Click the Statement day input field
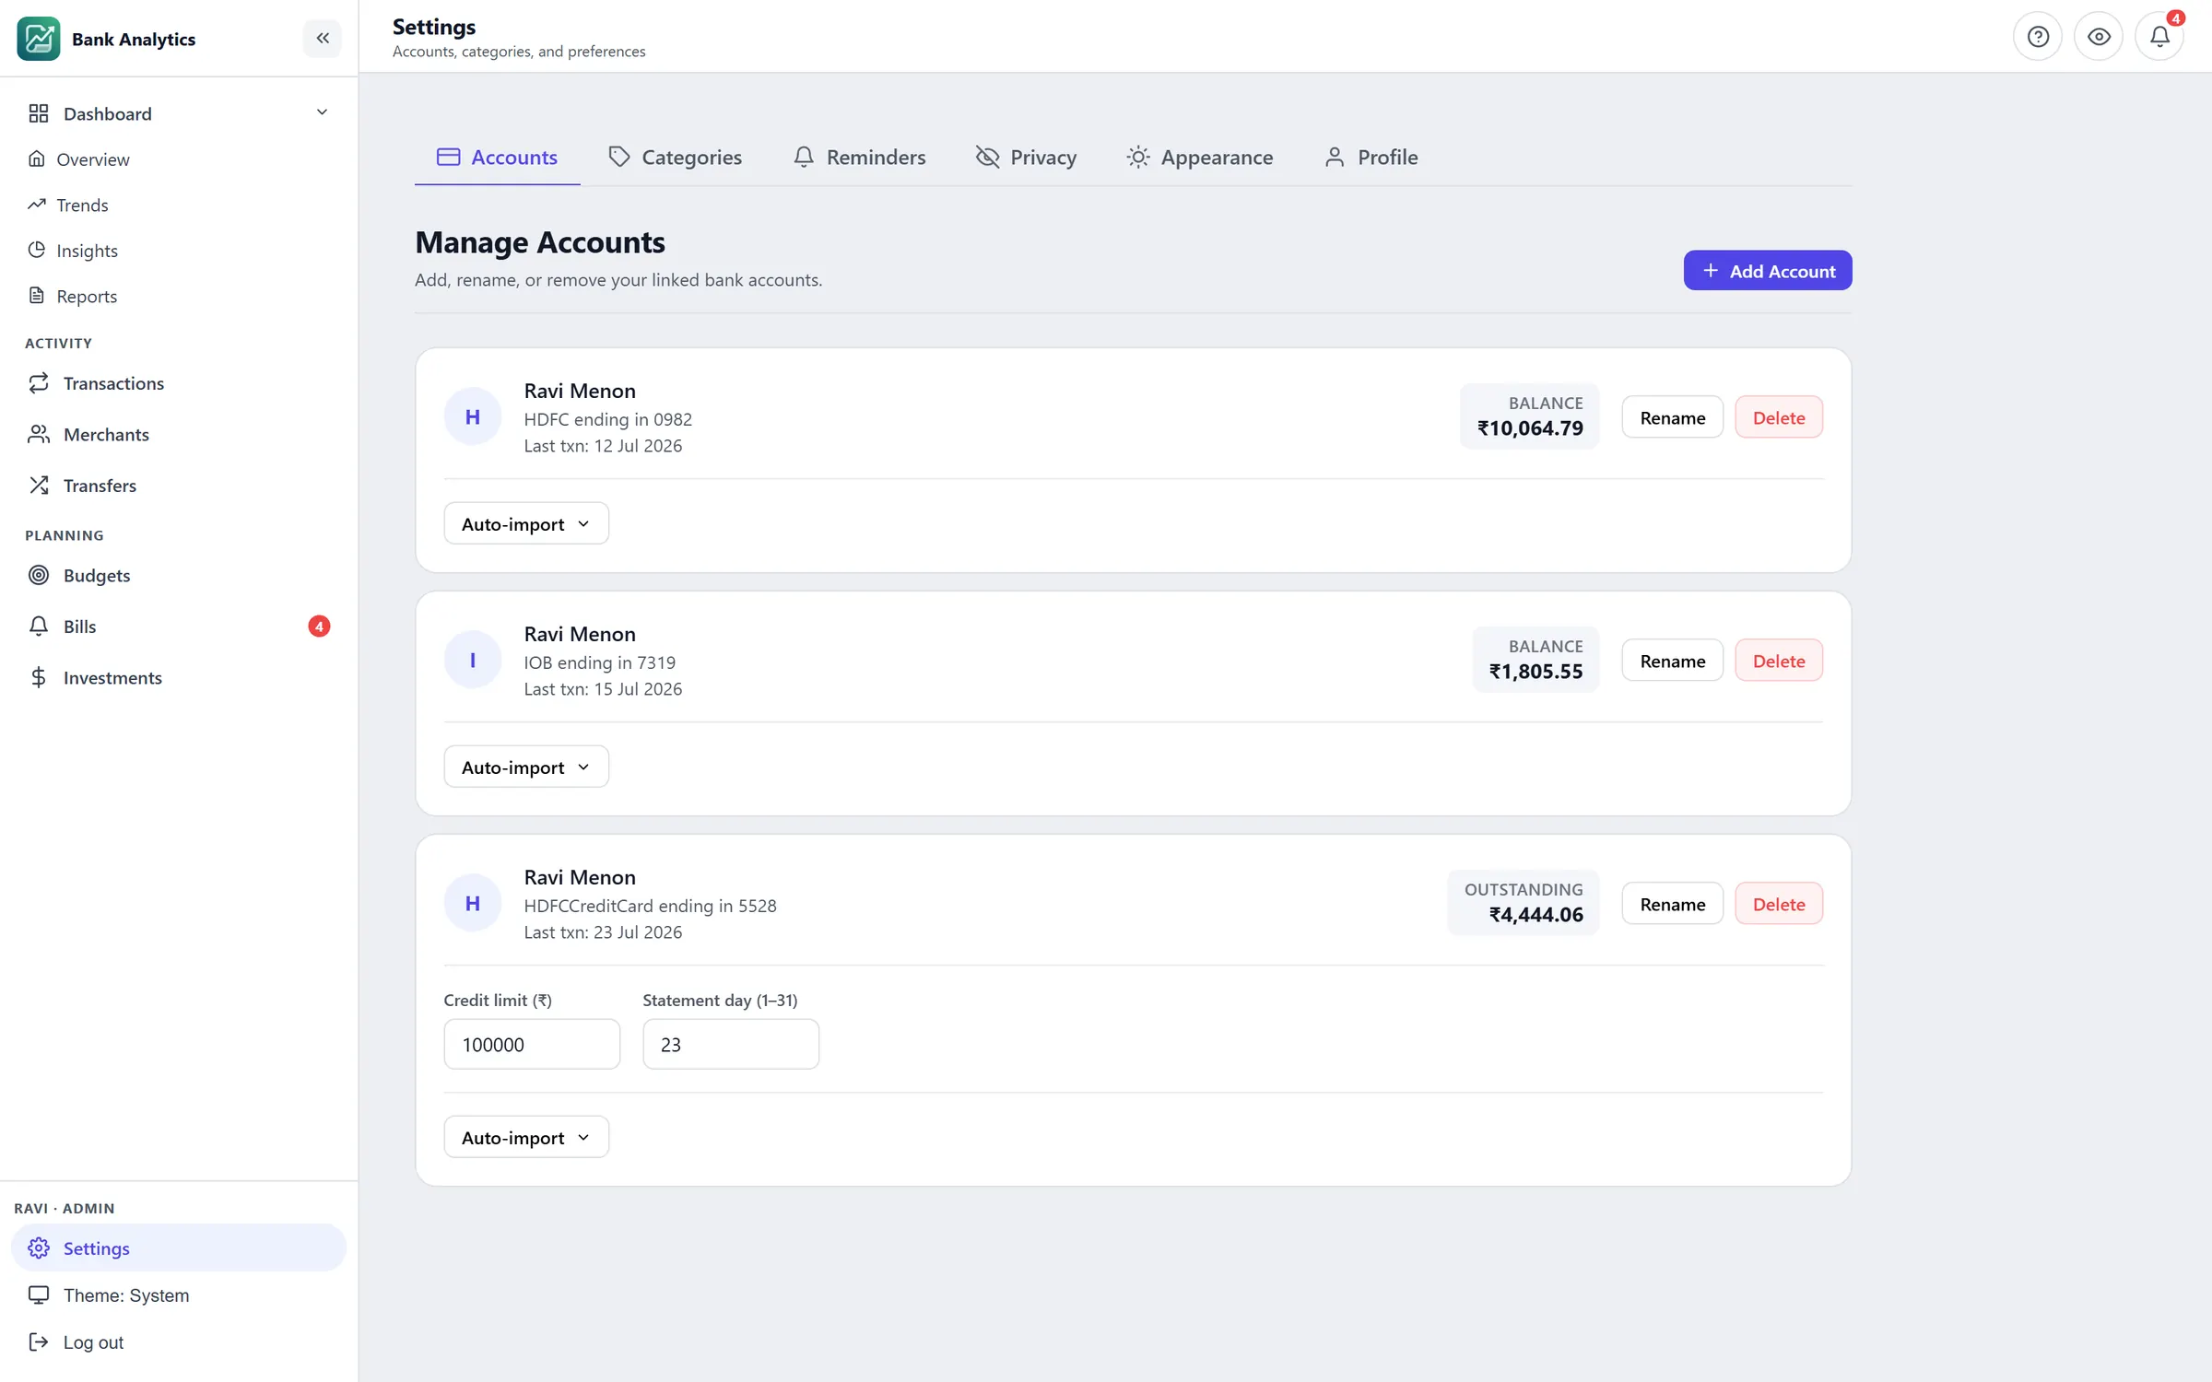2212x1382 pixels. 731,1044
